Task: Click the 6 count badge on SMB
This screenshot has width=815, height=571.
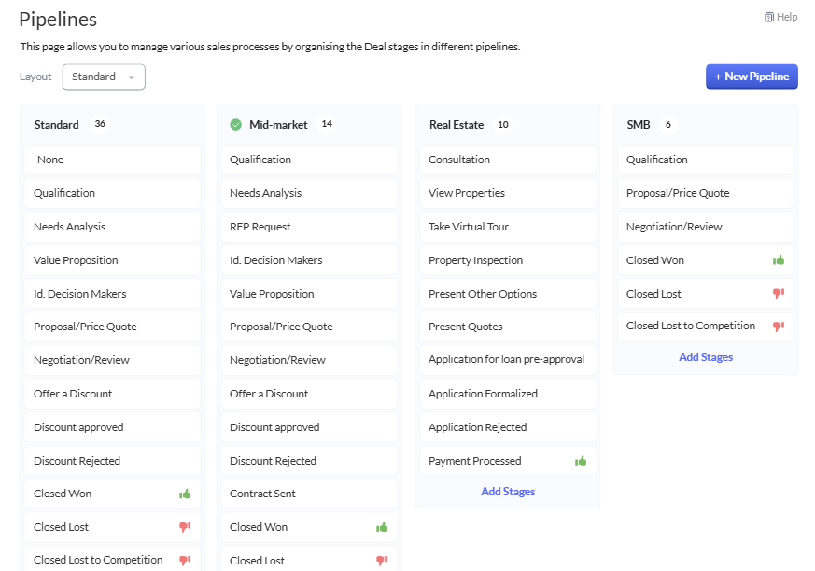Action: coord(668,125)
